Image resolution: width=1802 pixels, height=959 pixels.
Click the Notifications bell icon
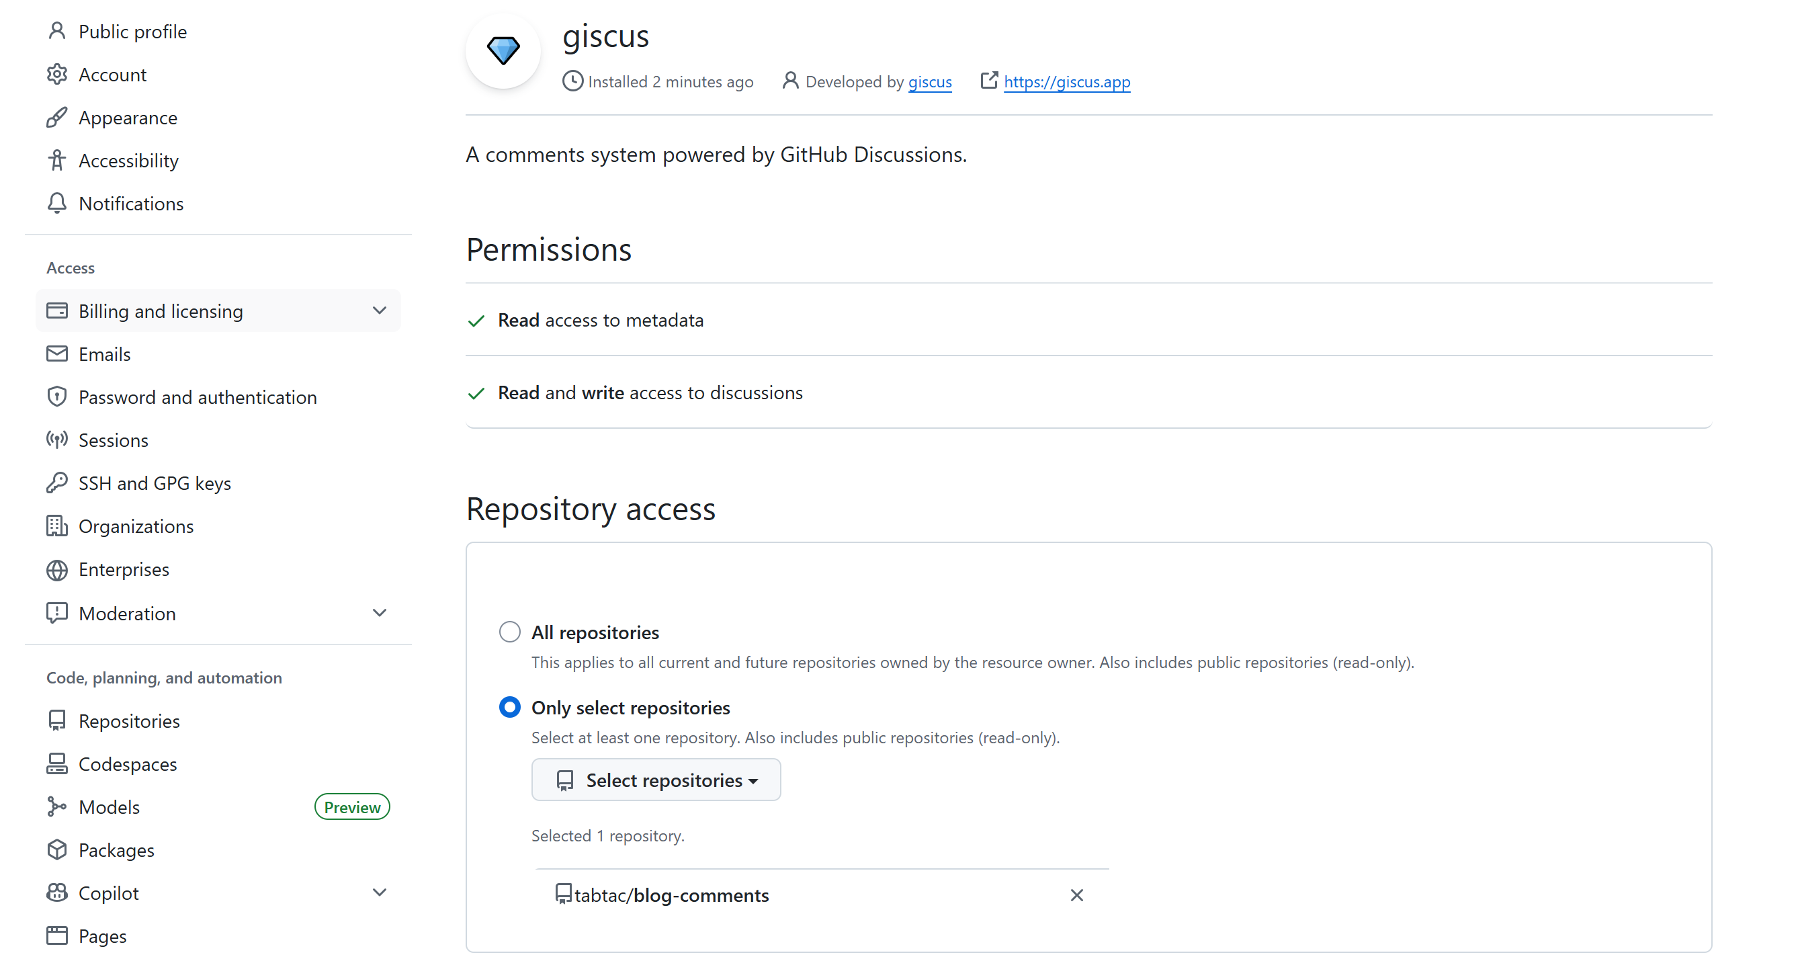(56, 203)
